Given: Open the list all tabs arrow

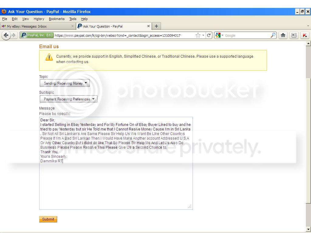Looking at the screenshot, I should point(308,26).
